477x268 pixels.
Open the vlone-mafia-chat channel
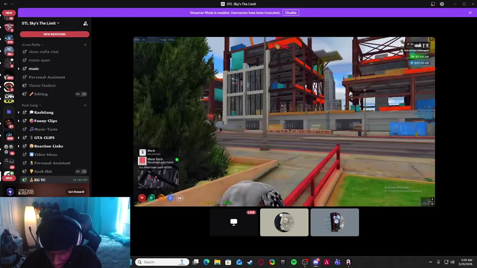(x=54, y=52)
